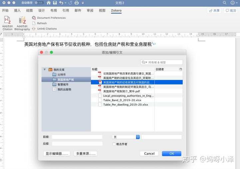This screenshot has width=240, height=169.
Task: Open the 绘图 ribbon tab
Action: click(x=29, y=10)
